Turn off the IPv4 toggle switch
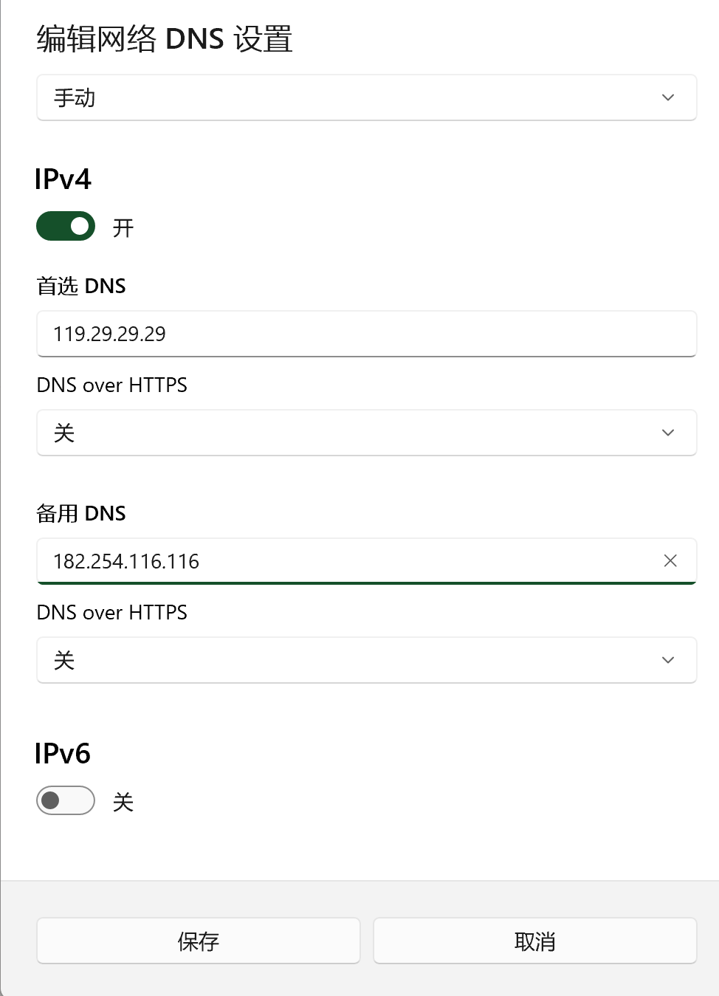The image size is (719, 996). (x=66, y=226)
